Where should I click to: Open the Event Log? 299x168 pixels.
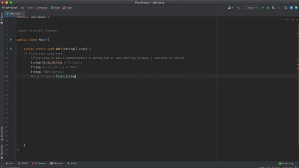point(286,163)
